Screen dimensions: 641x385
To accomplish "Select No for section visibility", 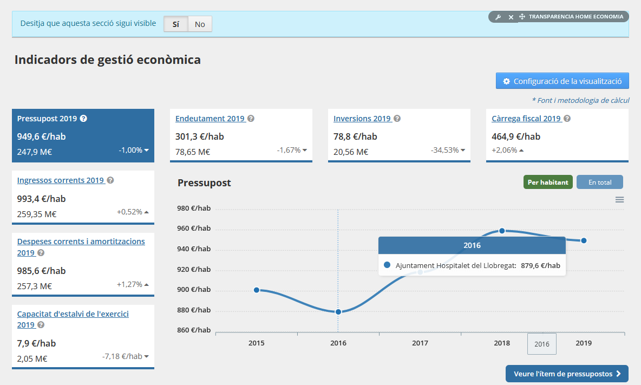I will pyautogui.click(x=200, y=24).
